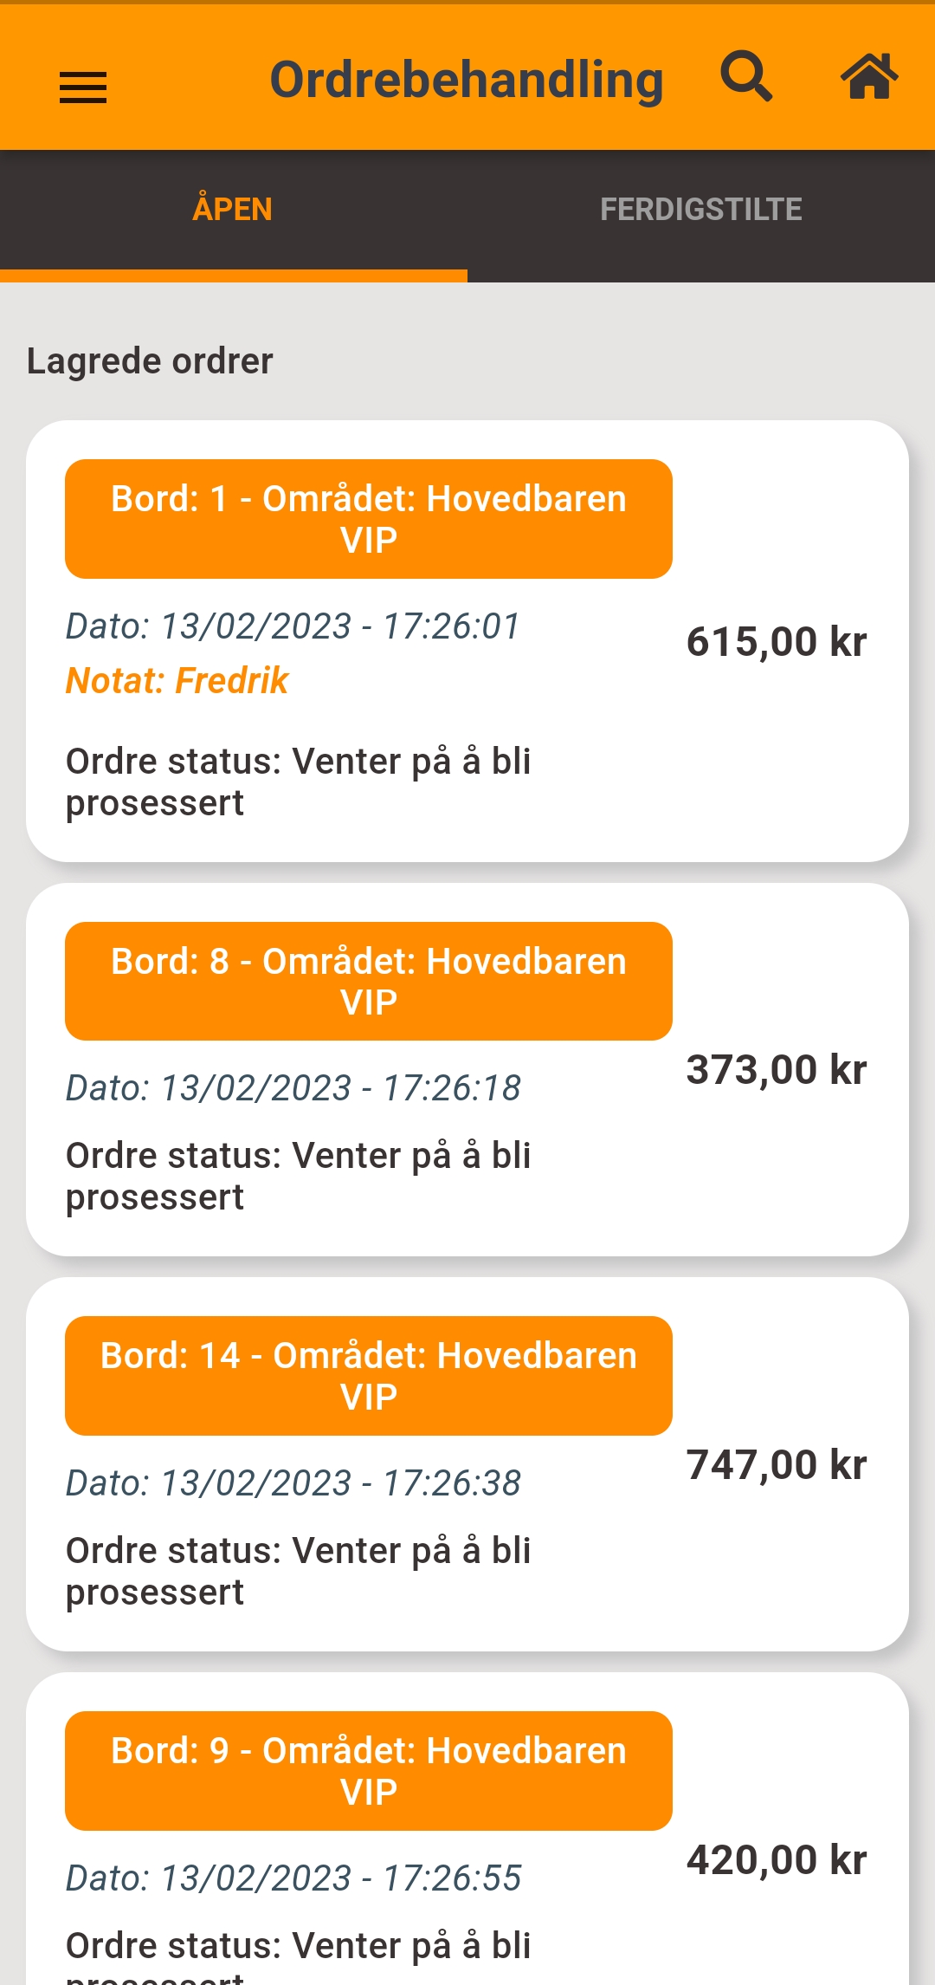Switch to the FERDIGSTILTE tab
The height and width of the screenshot is (1985, 935).
click(x=701, y=210)
